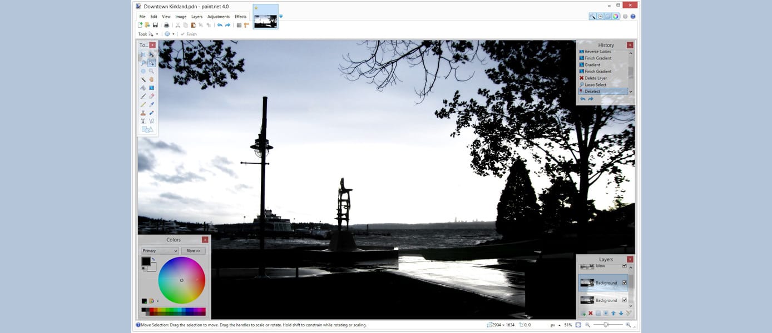This screenshot has width=772, height=333.
Task: Open the Edit menu
Action: (x=154, y=17)
